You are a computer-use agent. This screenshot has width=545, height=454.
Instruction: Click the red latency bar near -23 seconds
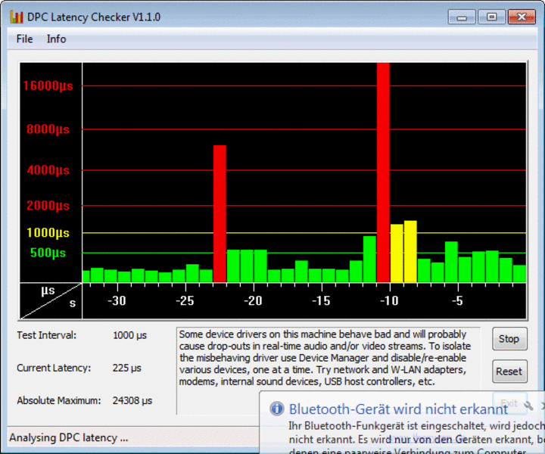click(x=220, y=213)
